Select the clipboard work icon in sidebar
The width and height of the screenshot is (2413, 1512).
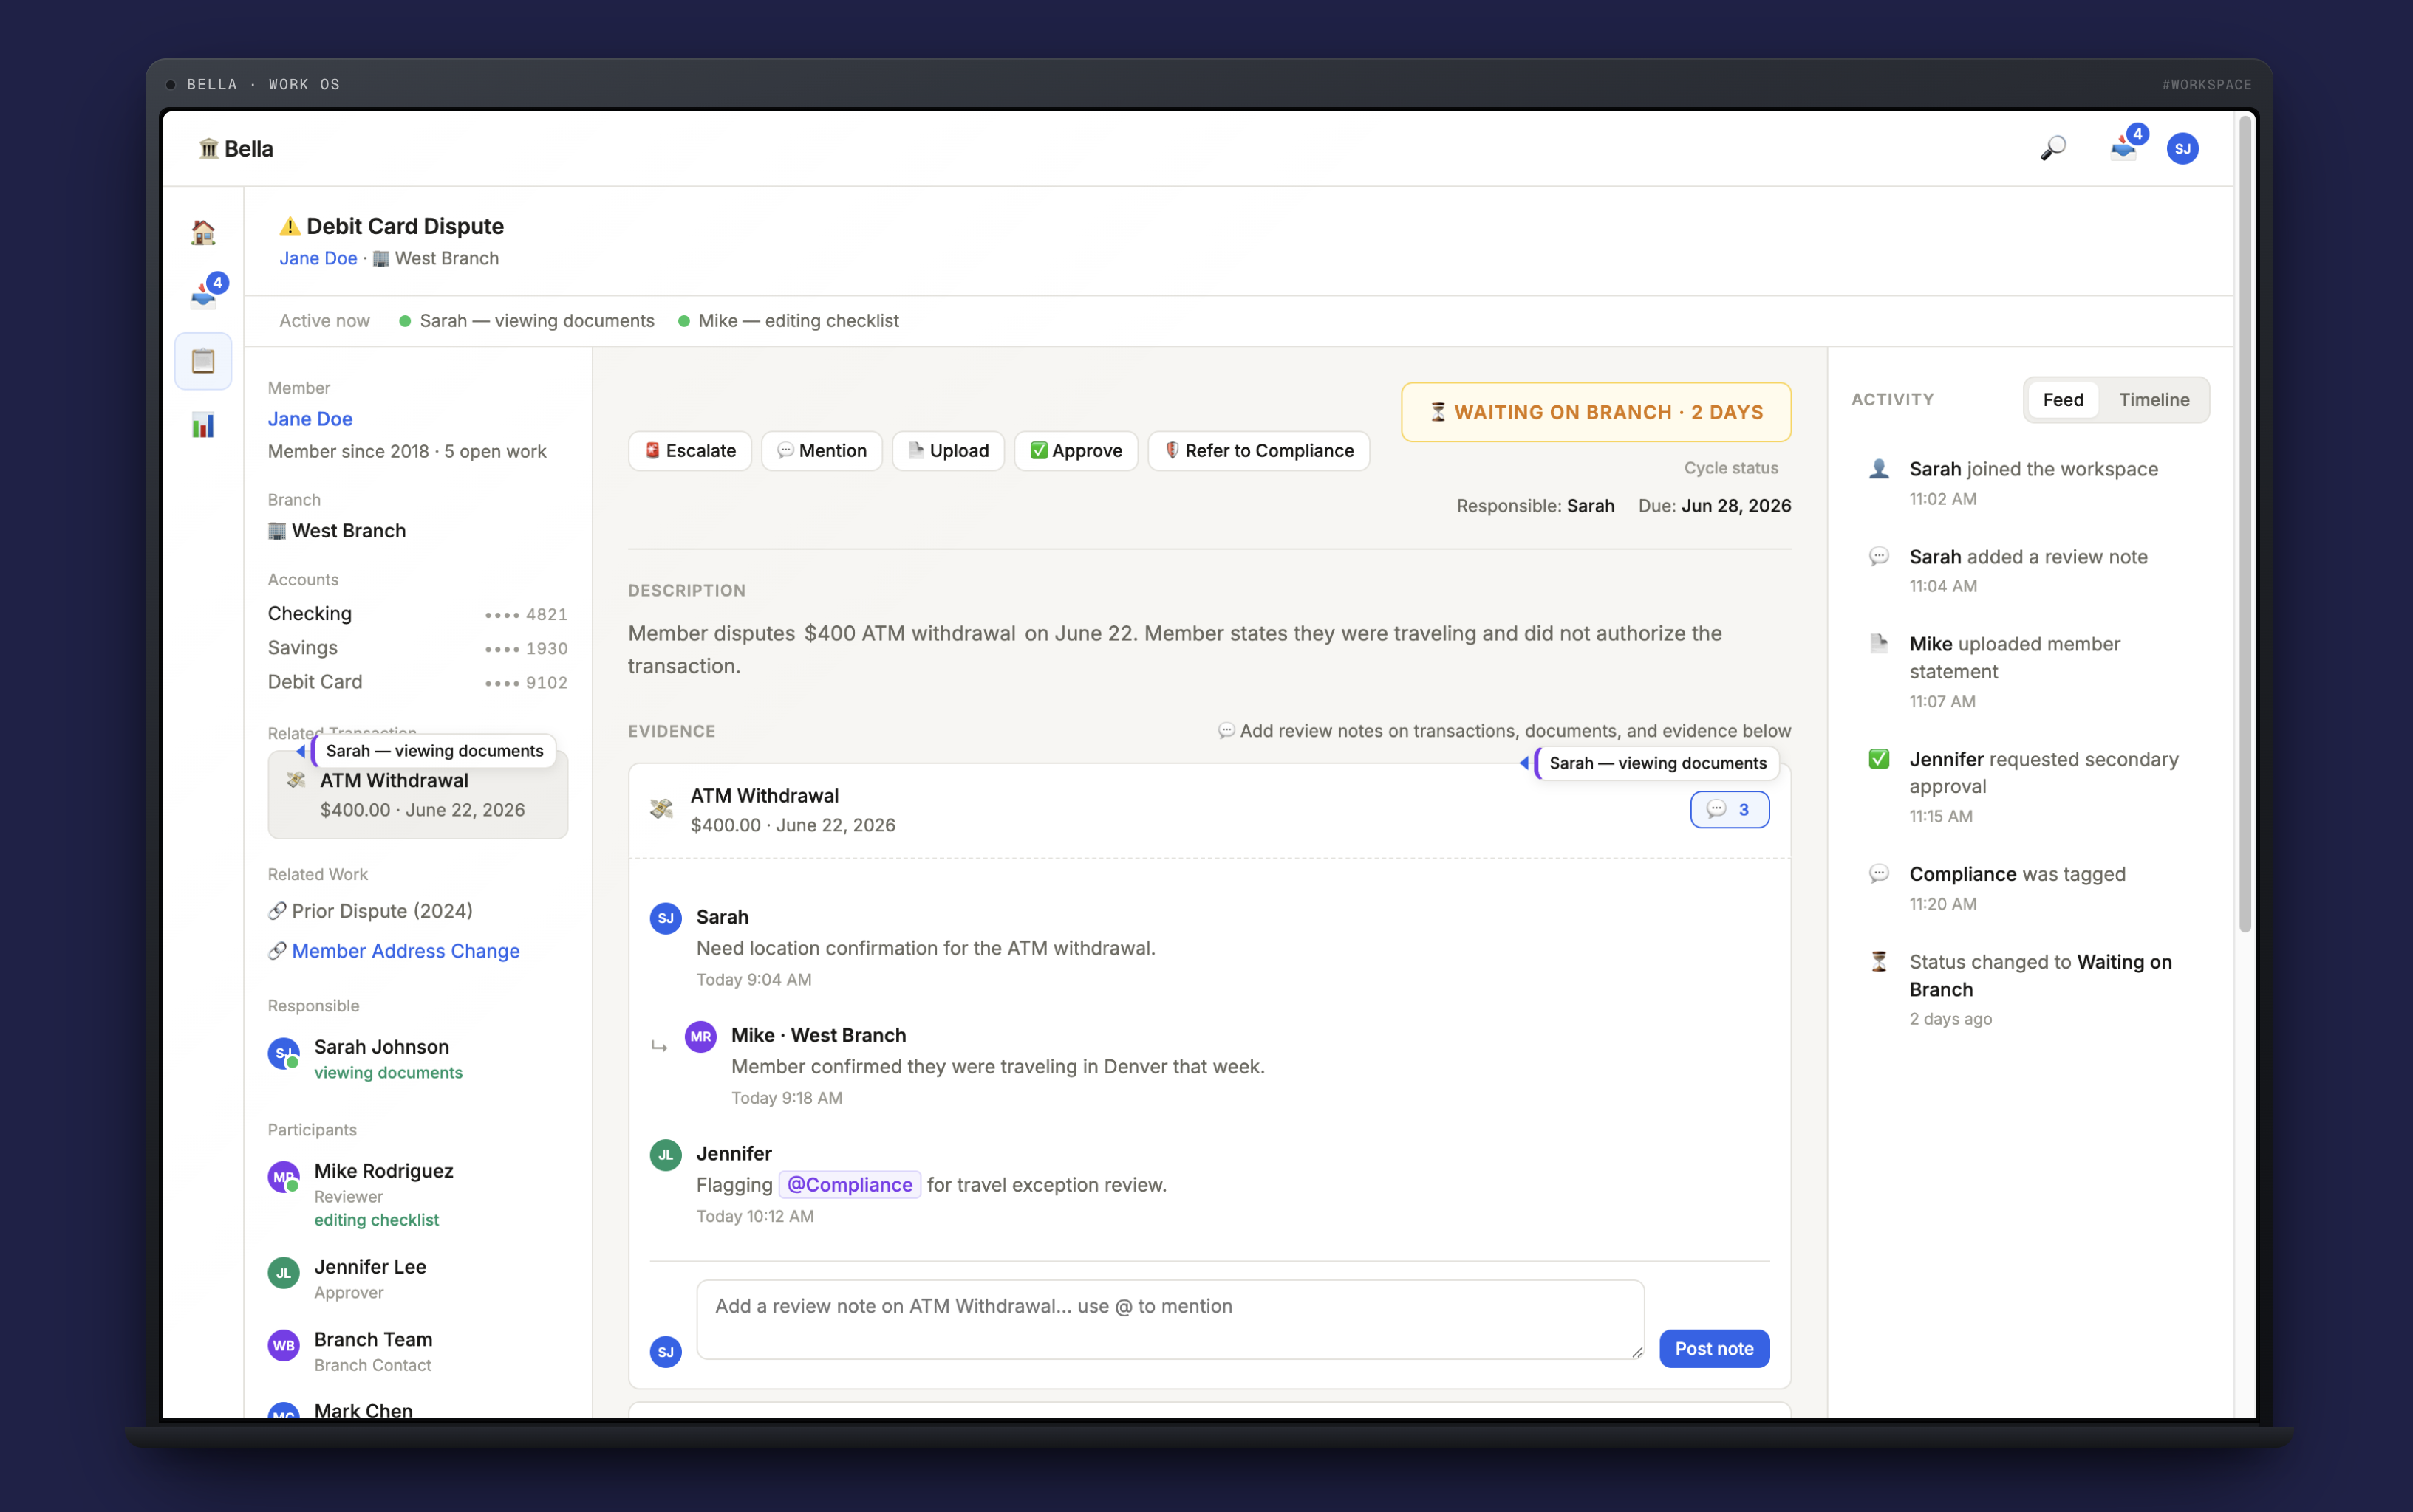point(203,360)
